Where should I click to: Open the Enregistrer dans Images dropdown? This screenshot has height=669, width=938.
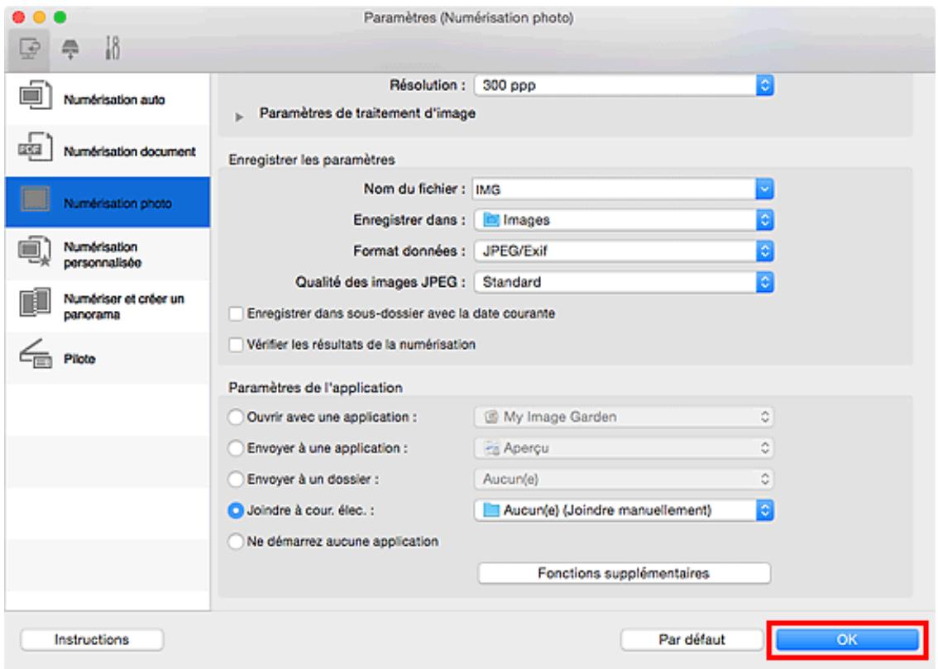(x=624, y=220)
